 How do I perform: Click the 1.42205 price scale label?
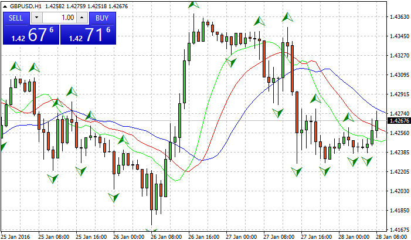399,172
